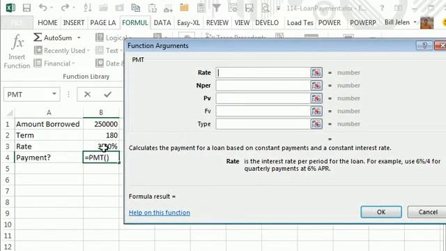Select cell A4 Payment?

pyautogui.click(x=49, y=158)
